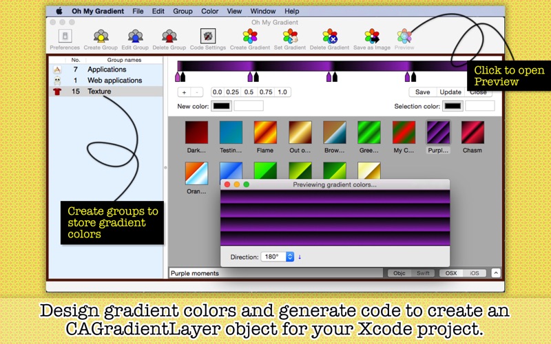
Task: Click the Update button
Action: (450, 92)
